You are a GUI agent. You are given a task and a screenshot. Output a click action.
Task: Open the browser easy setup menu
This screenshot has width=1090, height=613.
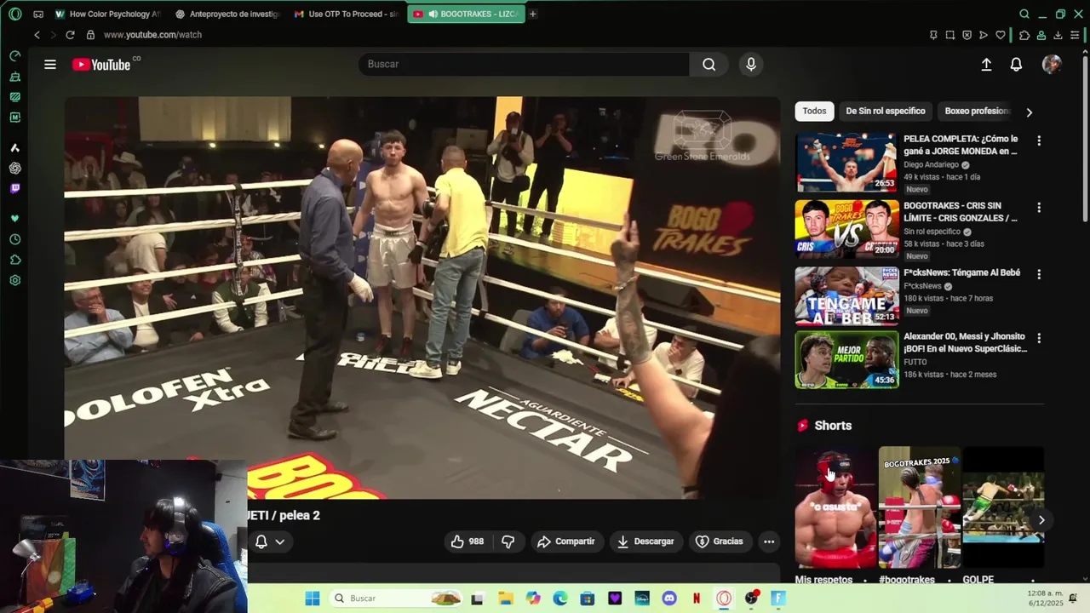[x=1076, y=35]
